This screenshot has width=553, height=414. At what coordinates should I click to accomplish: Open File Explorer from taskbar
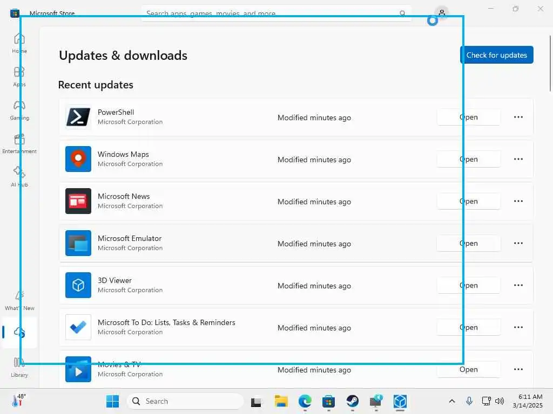[281, 401]
